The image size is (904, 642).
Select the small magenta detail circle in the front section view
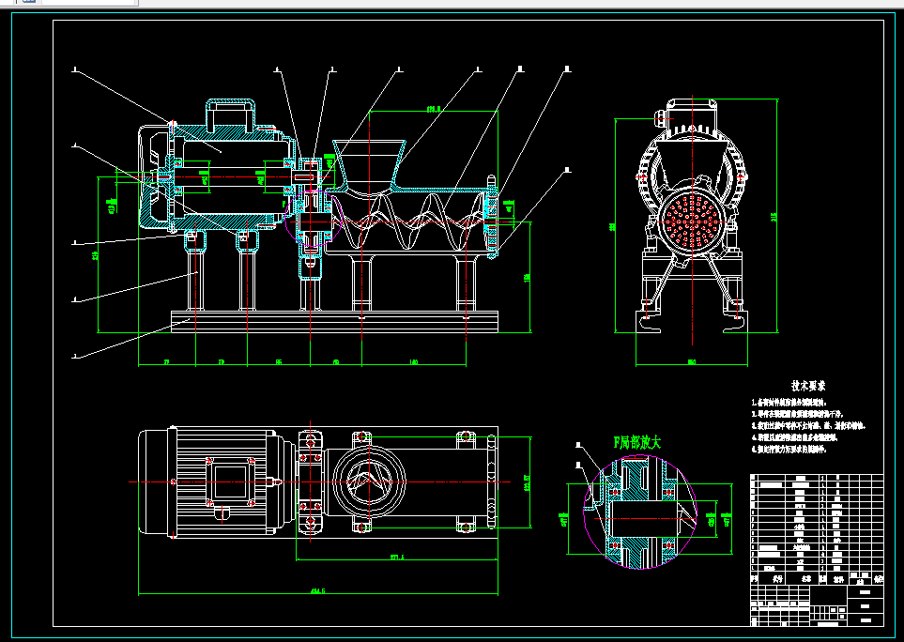pos(314,219)
